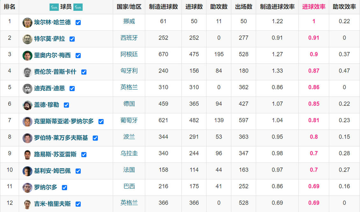Sort by the 排名 column header

point(10,7)
